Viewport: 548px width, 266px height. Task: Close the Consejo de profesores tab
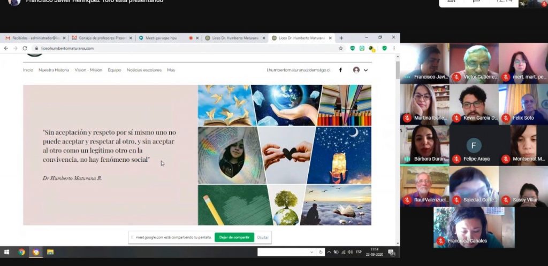point(131,38)
